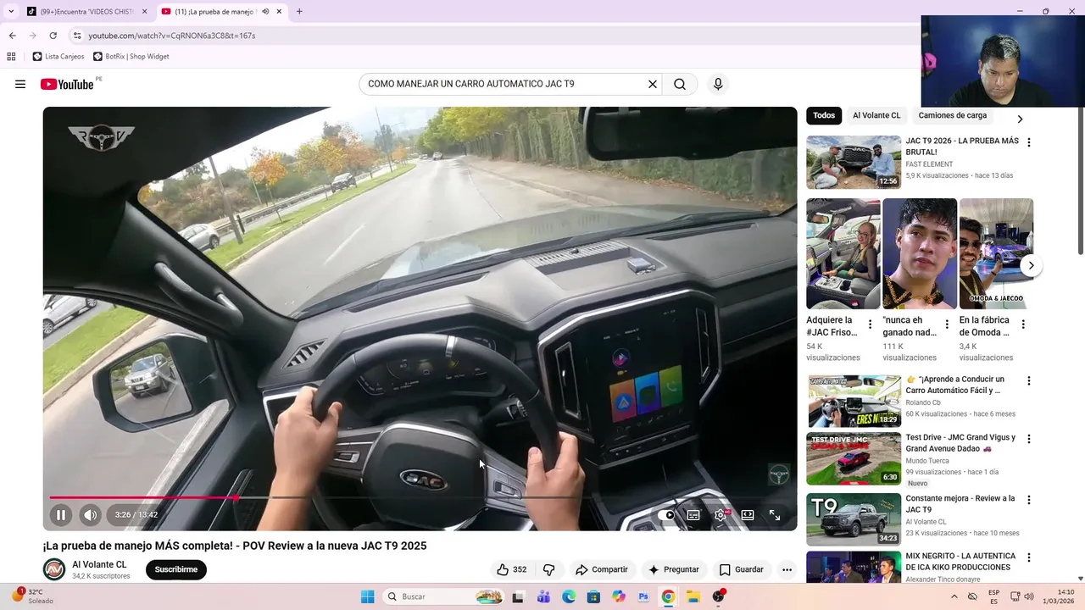
Task: Open the Adquiere la #JAC Frison short
Action: (843, 253)
